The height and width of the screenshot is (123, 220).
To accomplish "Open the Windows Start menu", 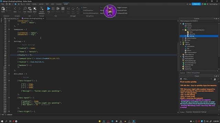I will point(2,121).
